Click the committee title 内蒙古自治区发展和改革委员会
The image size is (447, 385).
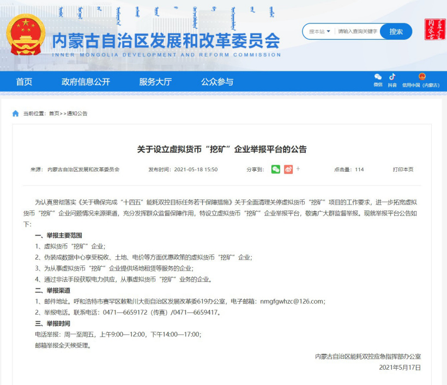tap(166, 40)
